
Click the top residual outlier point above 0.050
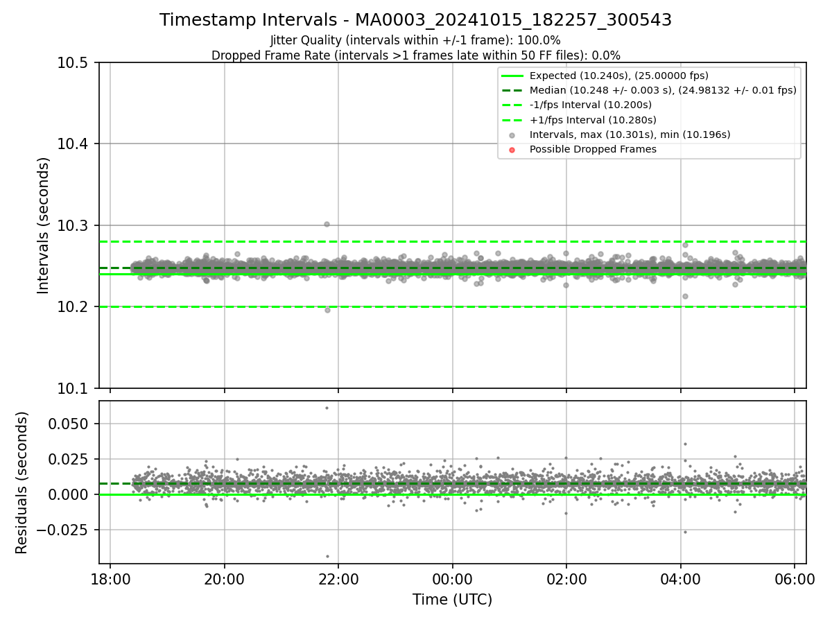click(x=327, y=408)
